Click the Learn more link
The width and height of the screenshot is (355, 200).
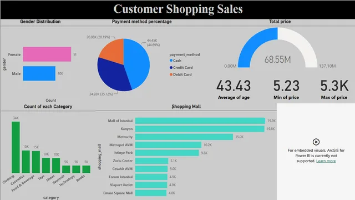pyautogui.click(x=326, y=161)
